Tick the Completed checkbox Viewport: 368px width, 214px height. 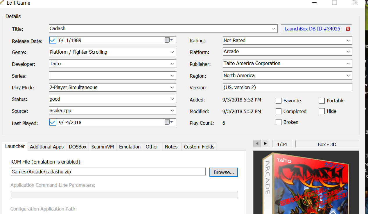pyautogui.click(x=279, y=111)
